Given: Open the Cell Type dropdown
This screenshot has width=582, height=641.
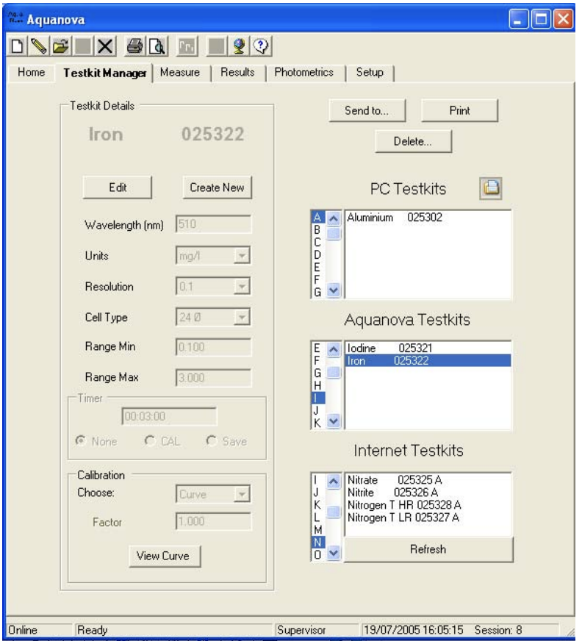Looking at the screenshot, I should click(x=242, y=318).
